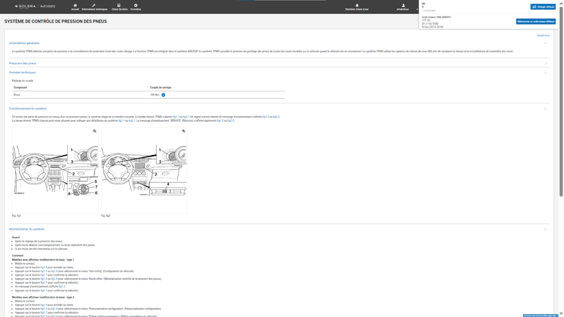
Task: Click 'Modèles avec afficheur multifonction de base - type 1'
Action: [x=43, y=260]
